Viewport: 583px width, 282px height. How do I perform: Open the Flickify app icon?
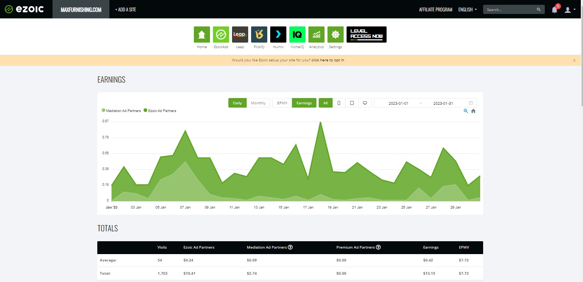tap(259, 35)
